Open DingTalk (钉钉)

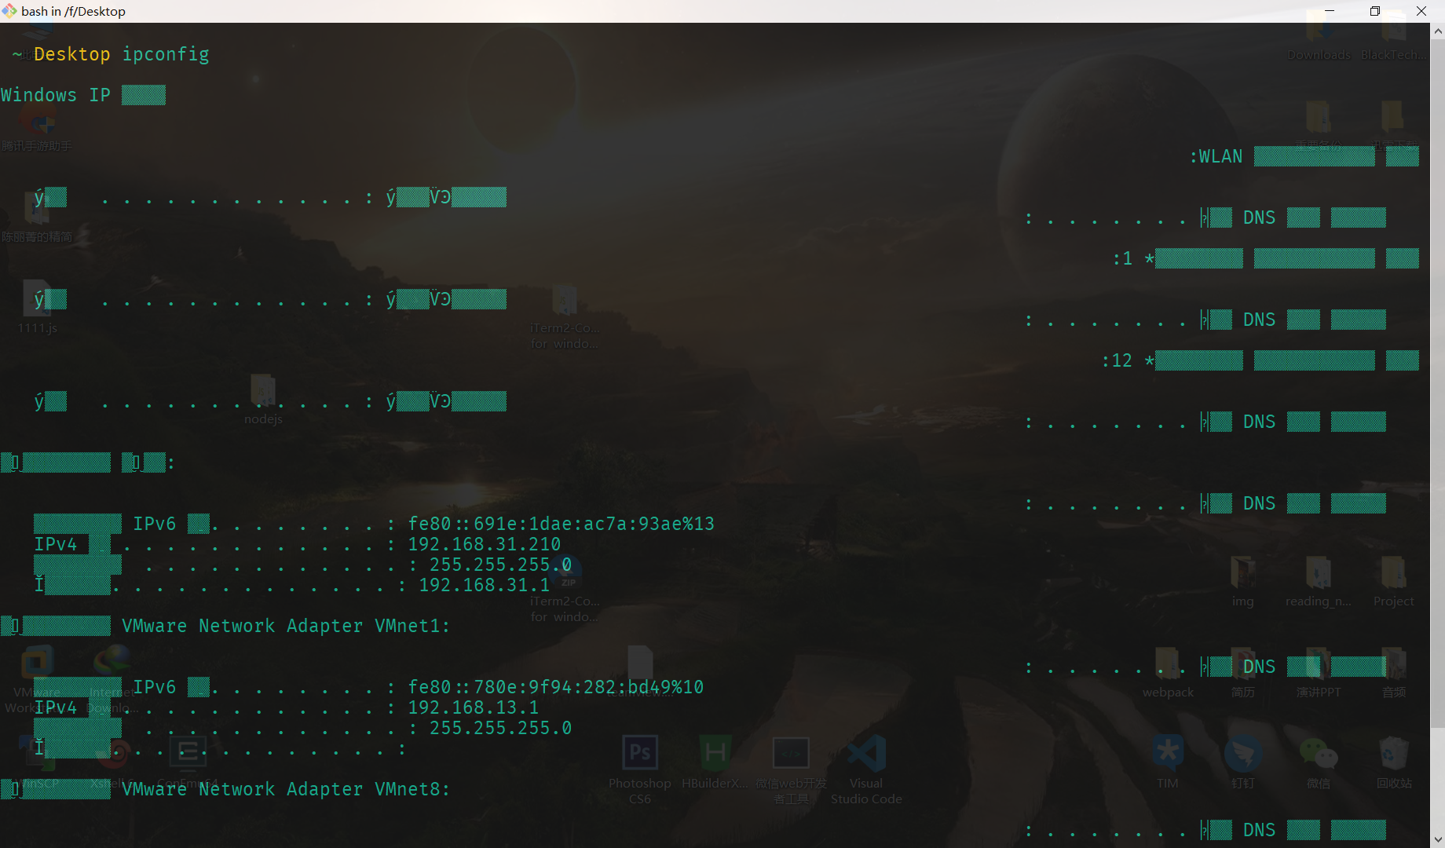pyautogui.click(x=1242, y=754)
